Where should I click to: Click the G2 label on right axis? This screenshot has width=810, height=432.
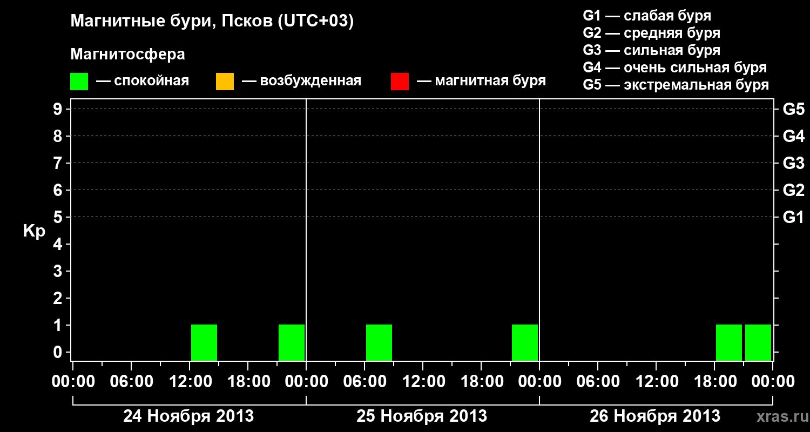pyautogui.click(x=794, y=190)
